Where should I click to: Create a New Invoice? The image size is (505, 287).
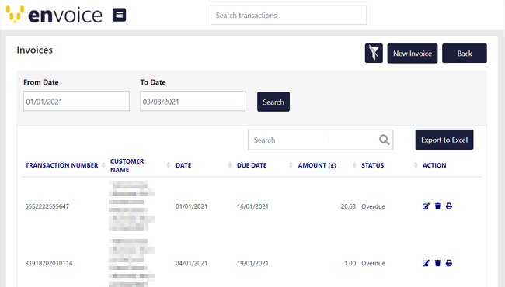(x=413, y=54)
